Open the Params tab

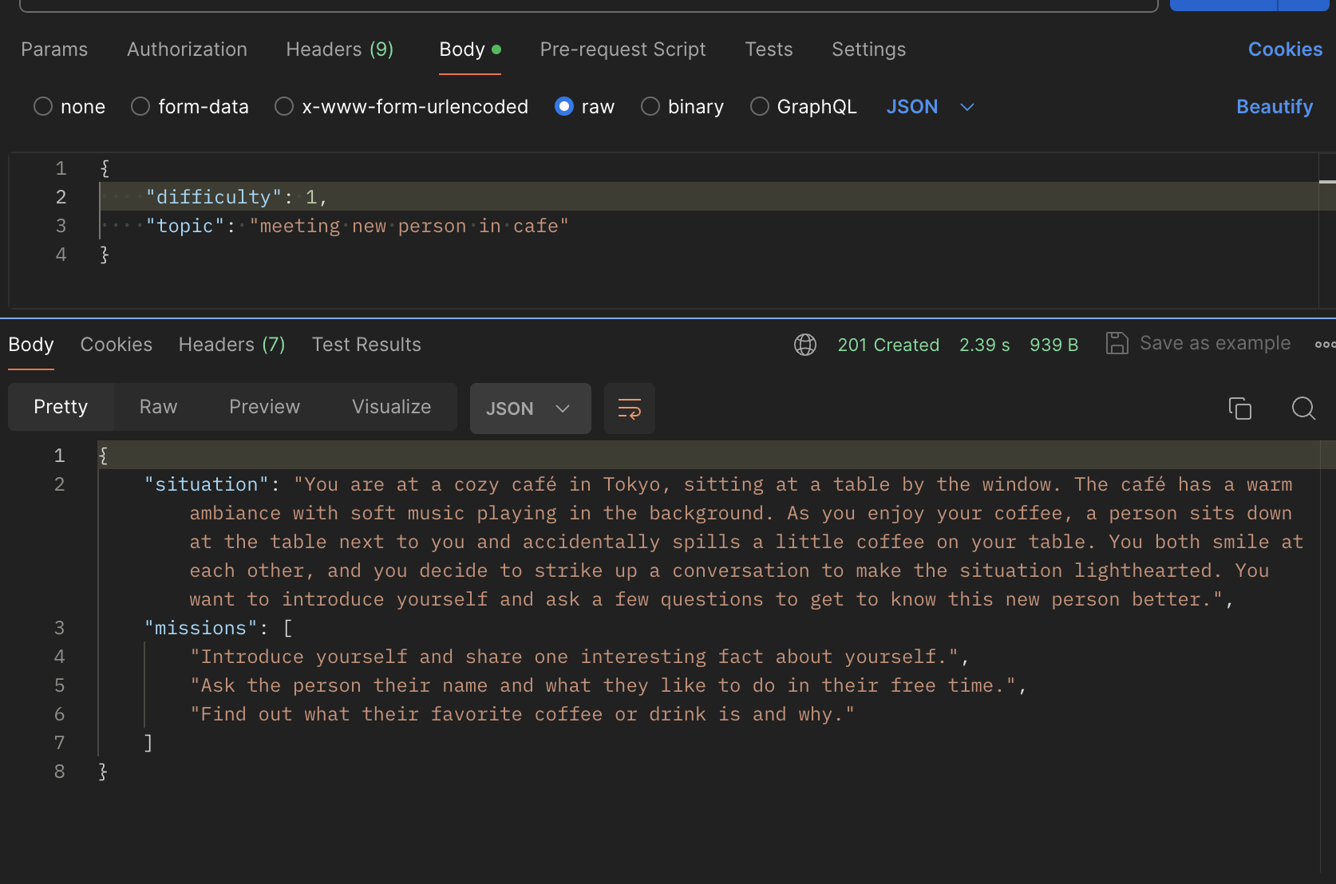point(54,49)
